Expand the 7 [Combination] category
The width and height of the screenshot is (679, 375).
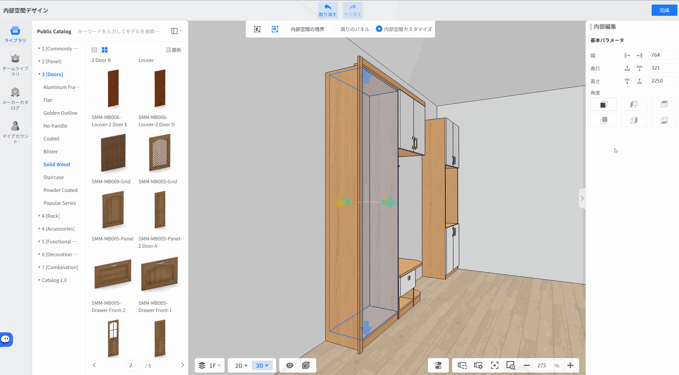[x=58, y=267]
